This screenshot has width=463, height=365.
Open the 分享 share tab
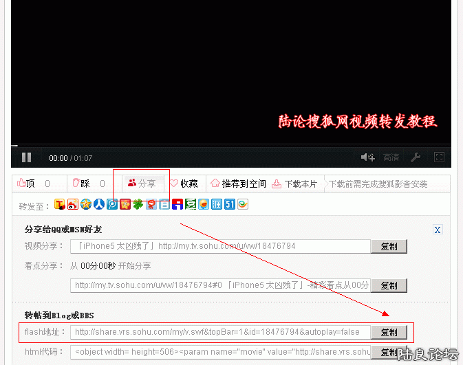coord(142,184)
